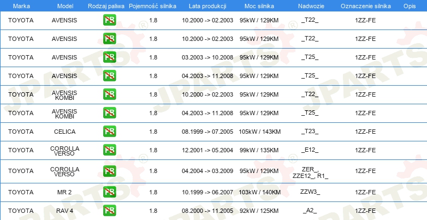427x220 pixels.
Task: Select fuel icon for COROLLA VERSO 12.2001 -> 05.2004
Action: tap(109, 150)
